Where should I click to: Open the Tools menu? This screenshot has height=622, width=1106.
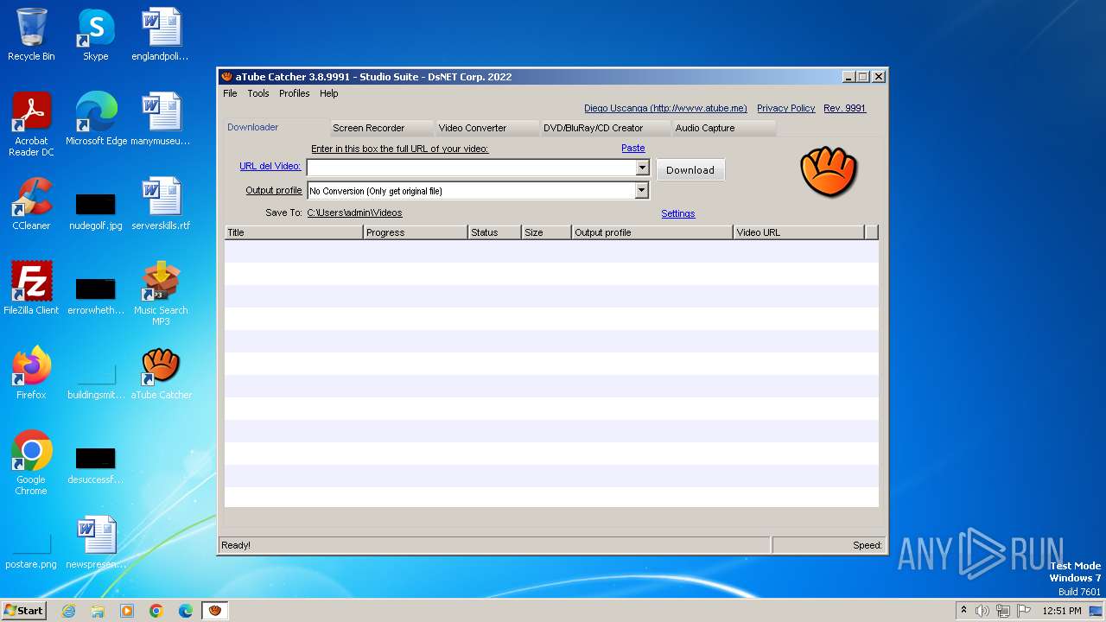[x=258, y=93]
